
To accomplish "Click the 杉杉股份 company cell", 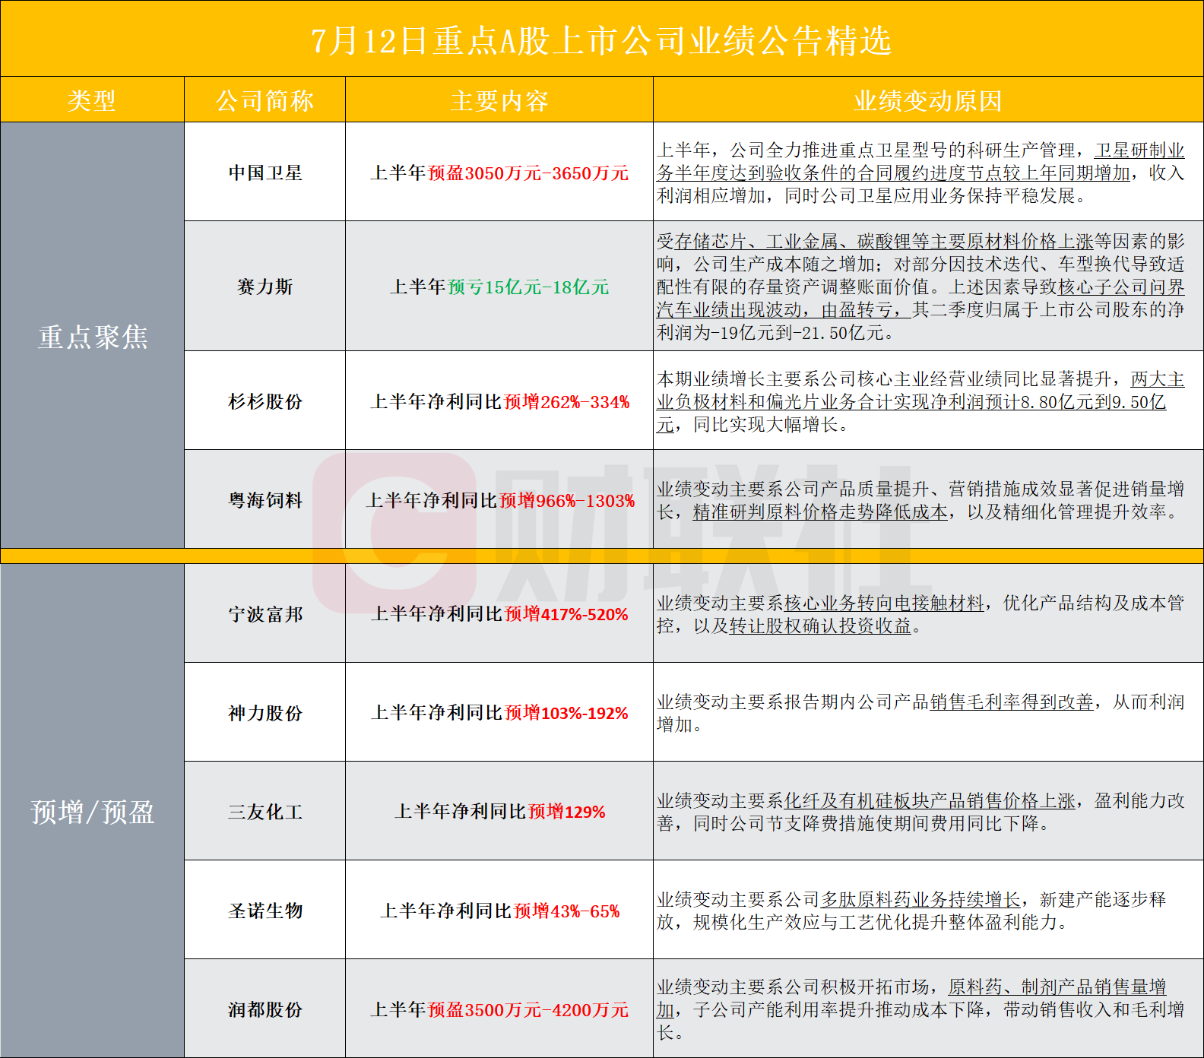I will (265, 401).
